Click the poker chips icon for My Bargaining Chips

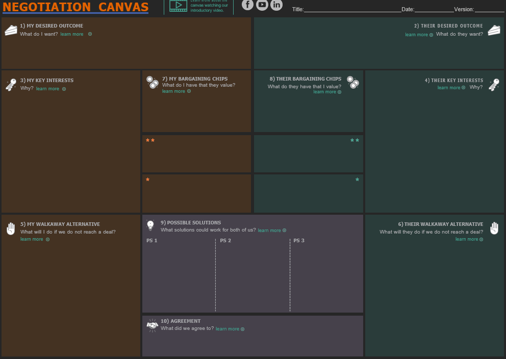point(153,82)
